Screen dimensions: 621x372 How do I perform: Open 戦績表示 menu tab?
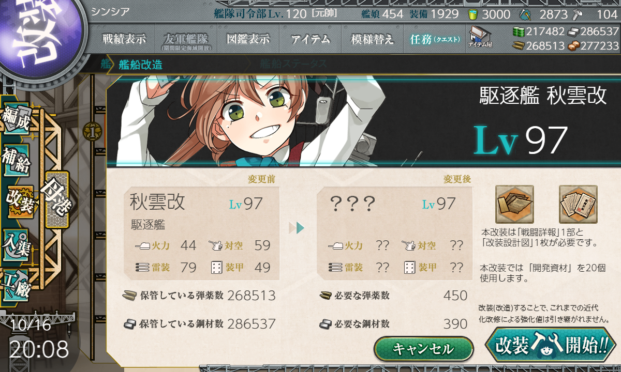tap(124, 39)
